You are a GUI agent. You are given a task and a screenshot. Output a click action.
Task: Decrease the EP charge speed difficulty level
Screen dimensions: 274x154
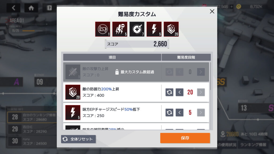coord(180,113)
